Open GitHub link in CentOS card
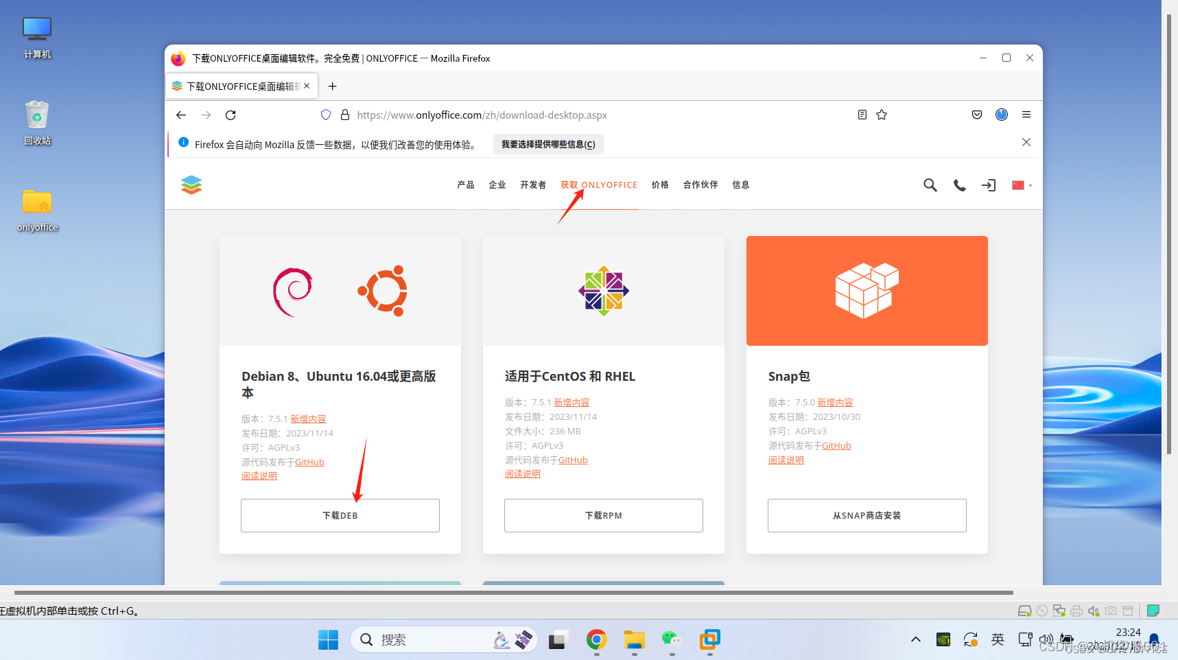Viewport: 1178px width, 660px height. click(x=573, y=460)
